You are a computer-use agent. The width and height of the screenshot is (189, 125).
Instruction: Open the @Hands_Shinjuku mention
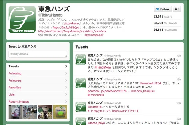click(143, 91)
